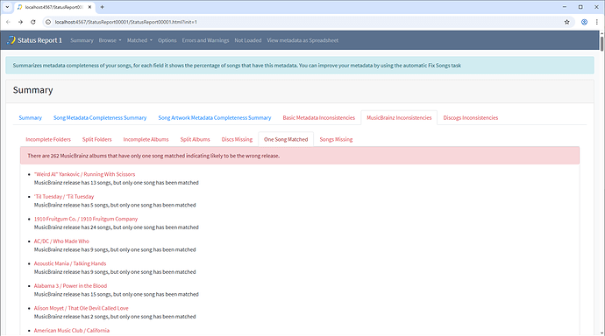Open View metadata as Spreadsheet

point(302,40)
